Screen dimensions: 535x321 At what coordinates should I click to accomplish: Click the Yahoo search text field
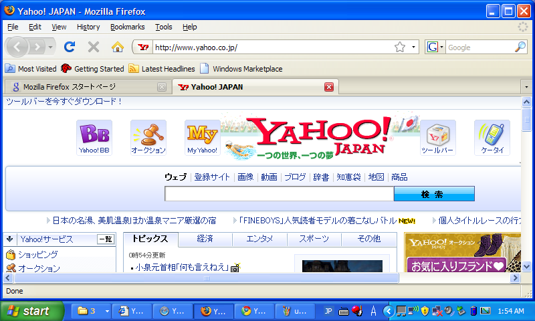[279, 194]
